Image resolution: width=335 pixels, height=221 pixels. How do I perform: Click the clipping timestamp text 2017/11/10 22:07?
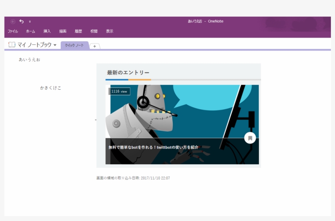point(155,178)
